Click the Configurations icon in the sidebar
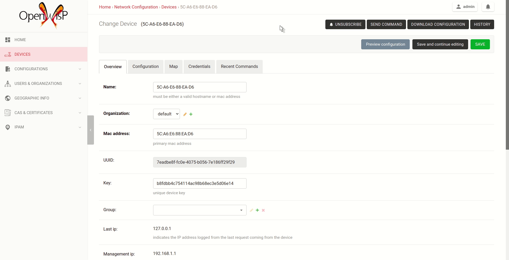The image size is (509, 260). coord(8,69)
